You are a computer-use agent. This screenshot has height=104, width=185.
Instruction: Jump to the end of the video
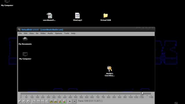pyautogui.click(x=47, y=101)
